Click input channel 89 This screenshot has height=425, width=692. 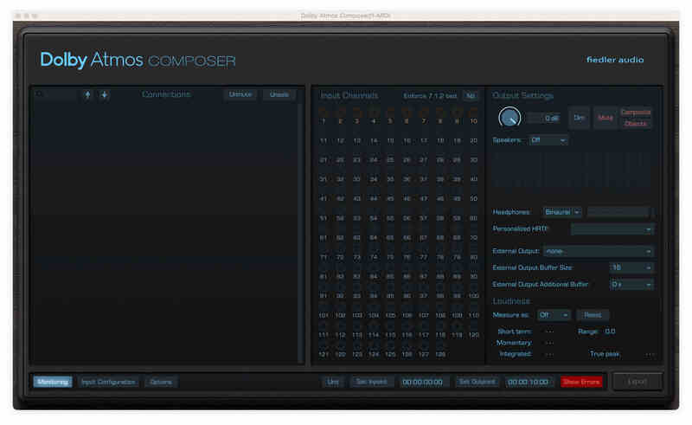point(458,277)
